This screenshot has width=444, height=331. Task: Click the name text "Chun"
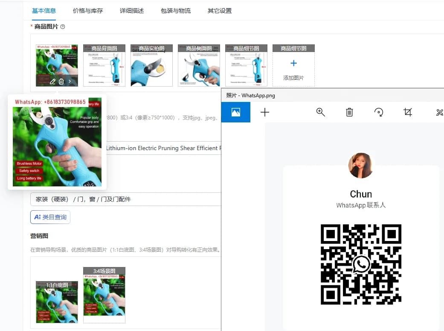coord(361,194)
